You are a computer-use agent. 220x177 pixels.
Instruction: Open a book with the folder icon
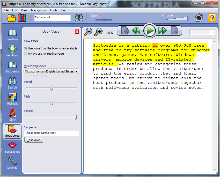[11, 18]
